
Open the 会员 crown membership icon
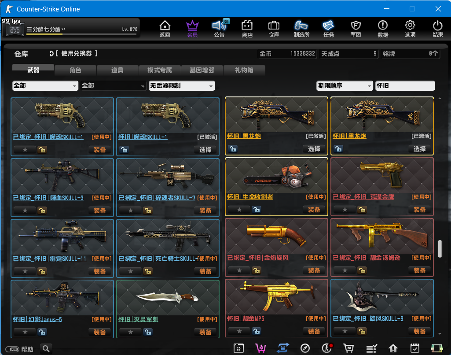coord(192,29)
